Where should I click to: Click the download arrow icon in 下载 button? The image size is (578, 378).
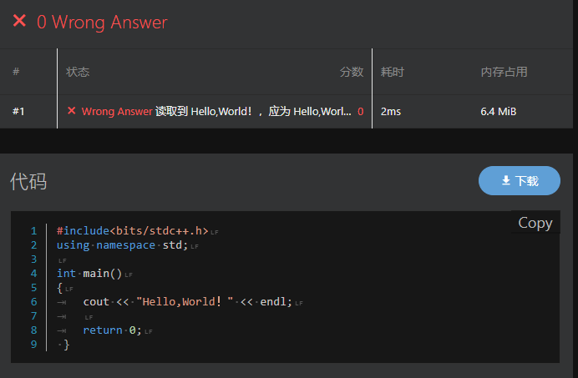(x=505, y=180)
